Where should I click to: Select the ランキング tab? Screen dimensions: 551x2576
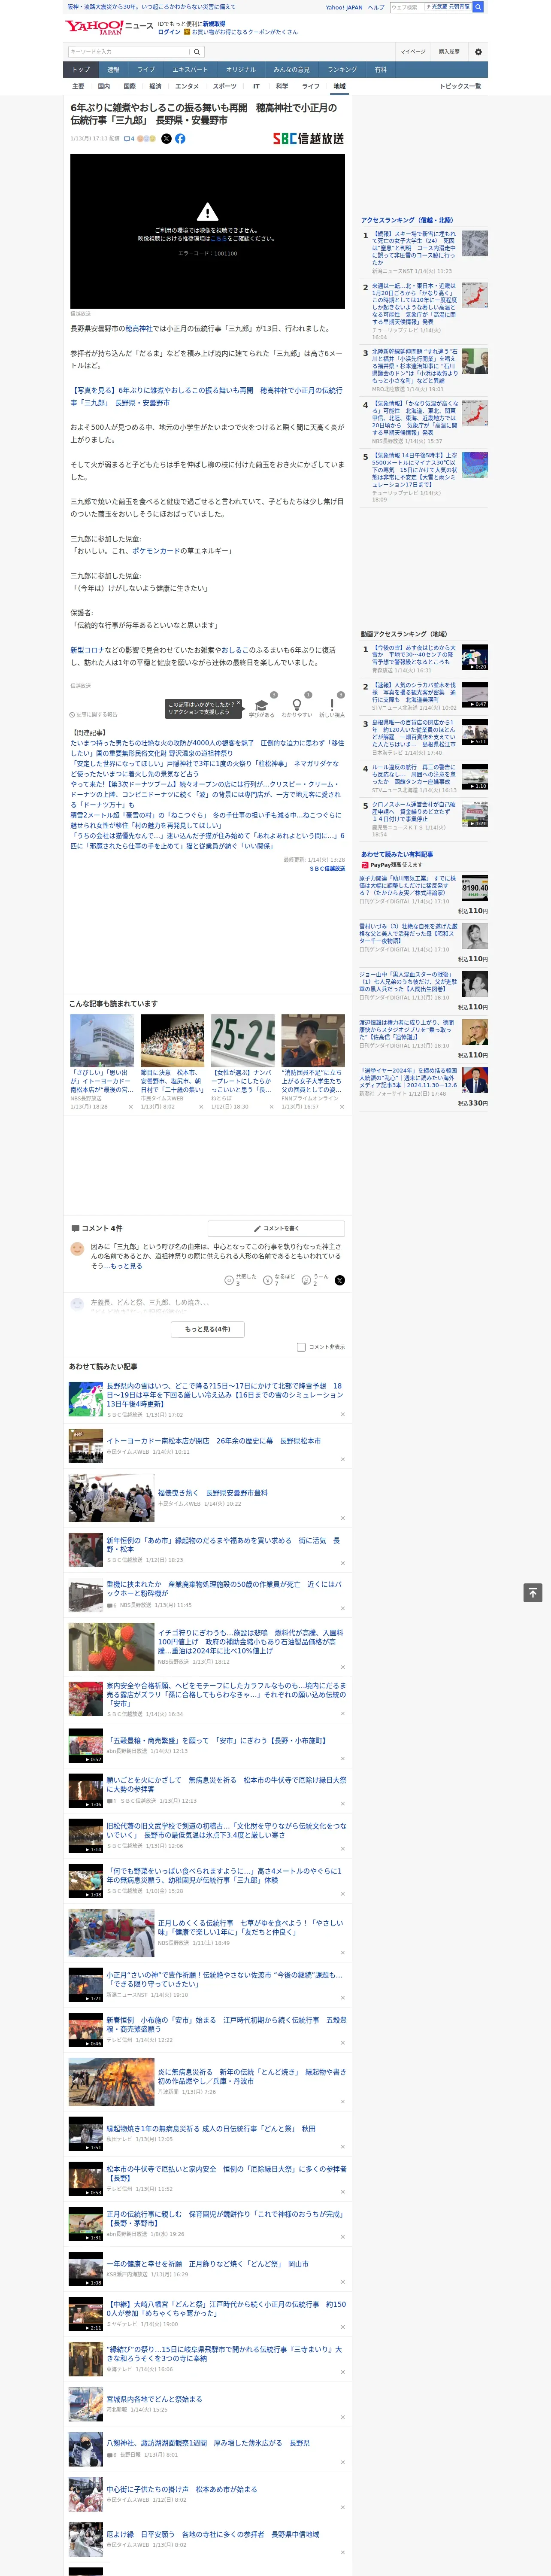342,70
